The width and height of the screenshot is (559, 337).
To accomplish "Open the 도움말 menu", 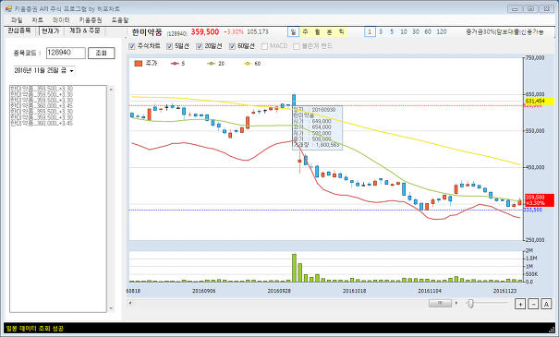I will (x=120, y=20).
